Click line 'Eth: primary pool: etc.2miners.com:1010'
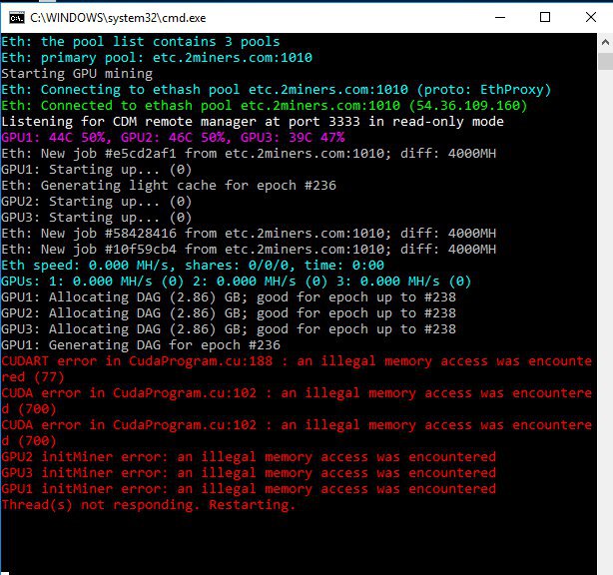This screenshot has width=613, height=575. point(157,58)
